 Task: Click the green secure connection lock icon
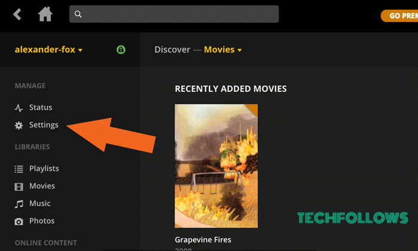click(121, 49)
